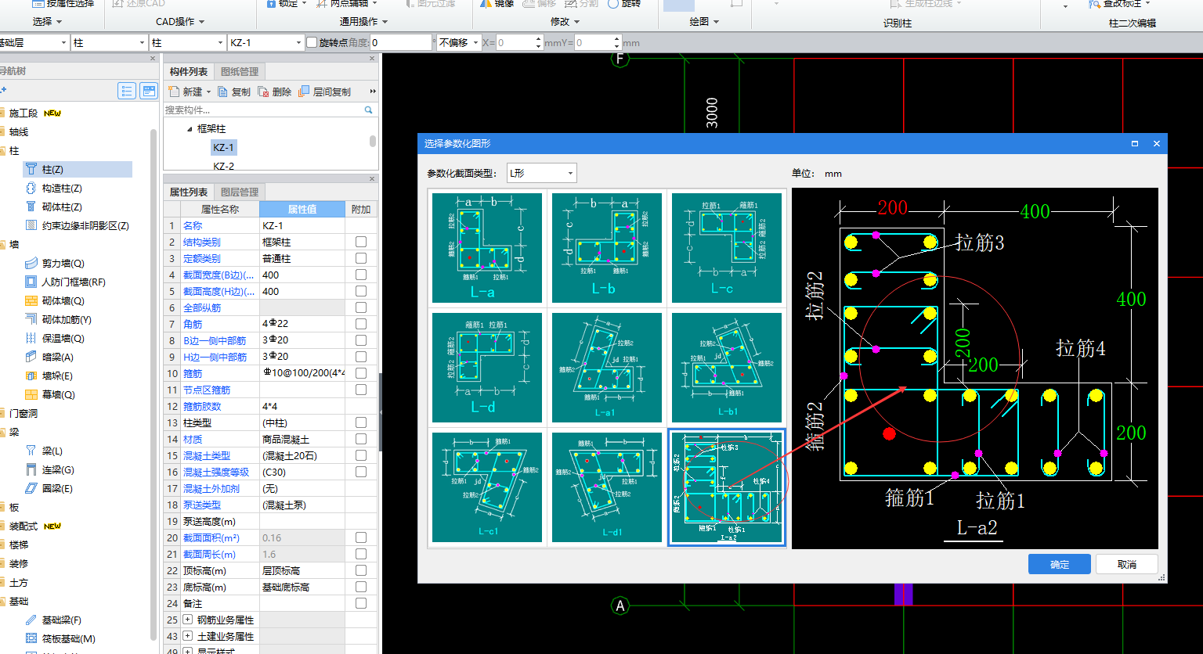Select the 梁(L) beam icon
Screen dimensions: 1203x654
pos(31,451)
